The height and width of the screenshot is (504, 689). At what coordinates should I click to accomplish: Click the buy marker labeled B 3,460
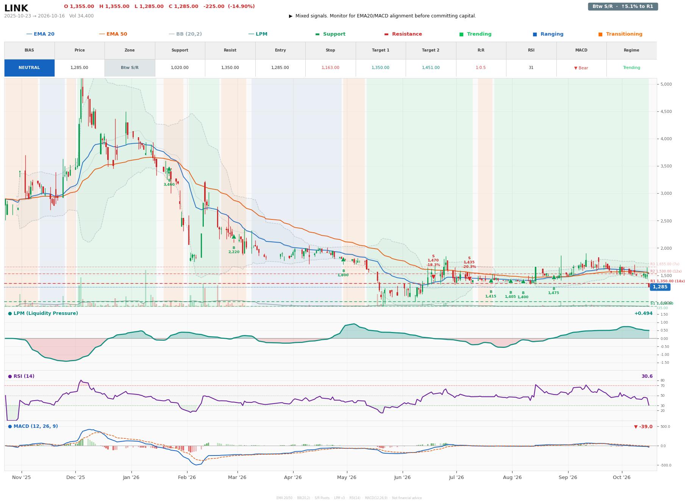(169, 169)
